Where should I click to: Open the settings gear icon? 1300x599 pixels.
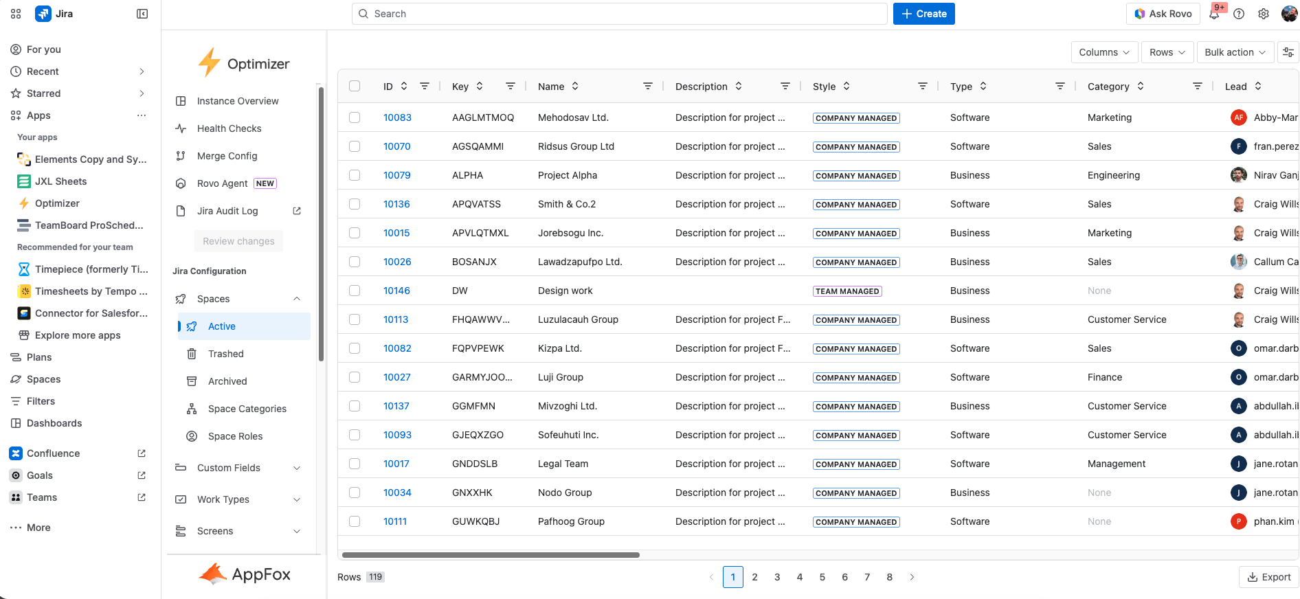1264,14
